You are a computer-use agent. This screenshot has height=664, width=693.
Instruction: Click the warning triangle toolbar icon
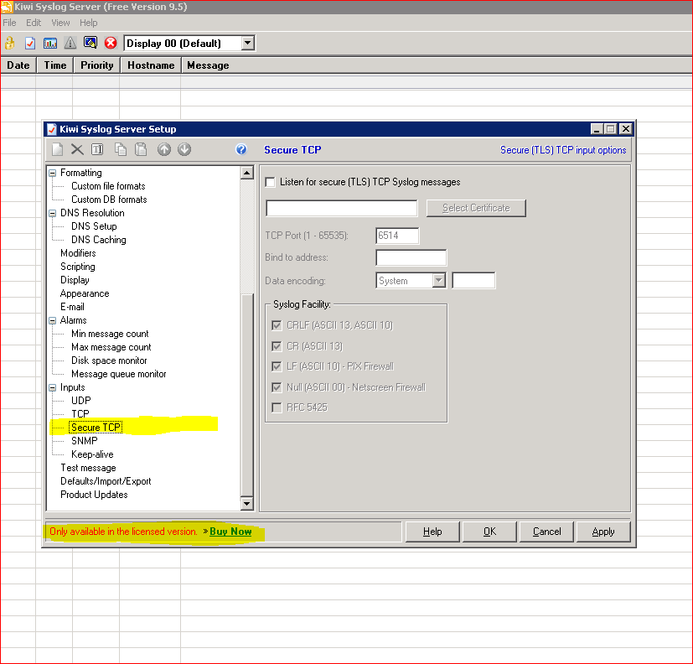point(70,43)
